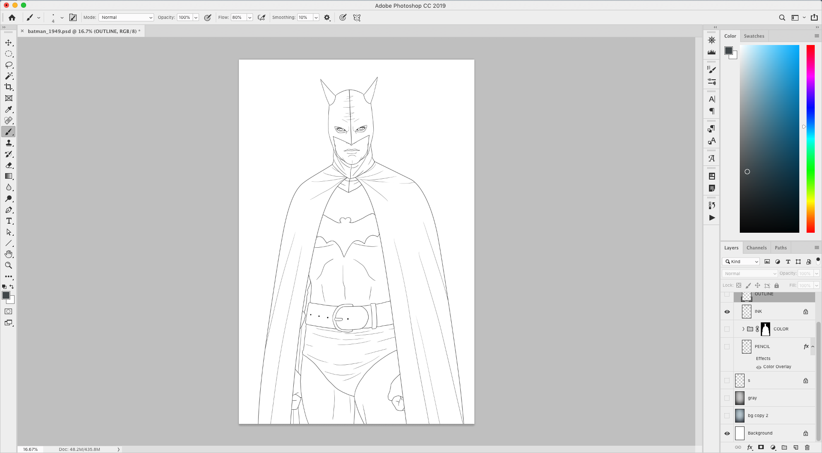The height and width of the screenshot is (453, 822).
Task: Switch to the Channels tab
Action: point(756,248)
